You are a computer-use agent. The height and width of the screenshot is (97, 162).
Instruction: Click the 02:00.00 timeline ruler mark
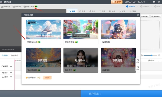click(151, 60)
